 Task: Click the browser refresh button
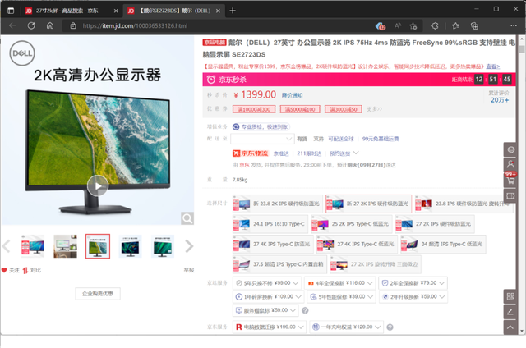tap(31, 25)
